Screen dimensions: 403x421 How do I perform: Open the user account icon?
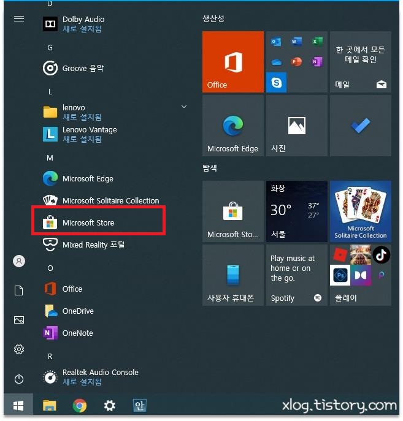point(19,261)
